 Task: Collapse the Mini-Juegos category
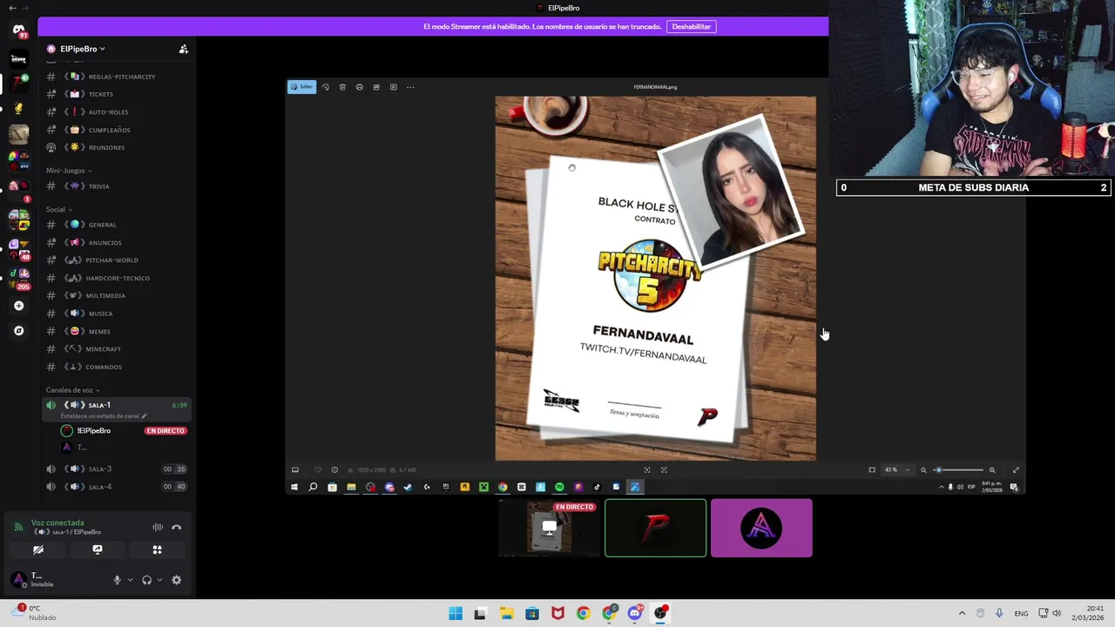click(x=69, y=171)
